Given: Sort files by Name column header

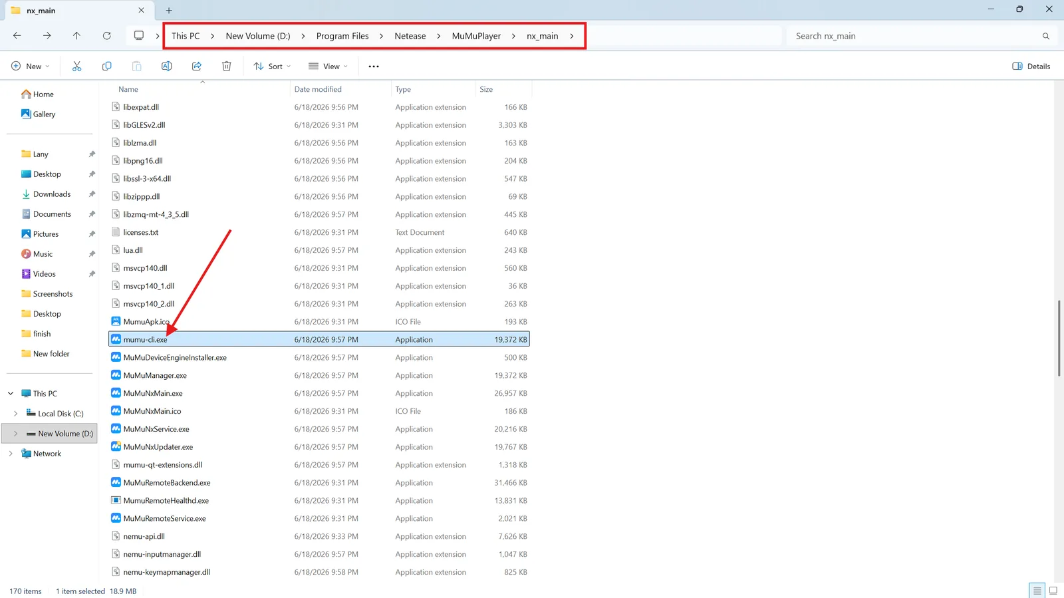Looking at the screenshot, I should pos(128,89).
